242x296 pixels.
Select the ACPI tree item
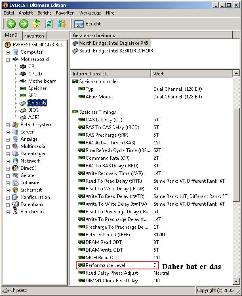[34, 117]
